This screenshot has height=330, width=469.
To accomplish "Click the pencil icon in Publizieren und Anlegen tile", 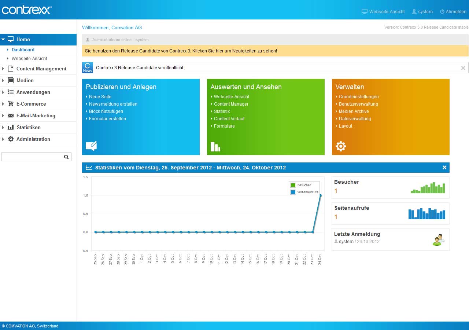I will tap(91, 146).
